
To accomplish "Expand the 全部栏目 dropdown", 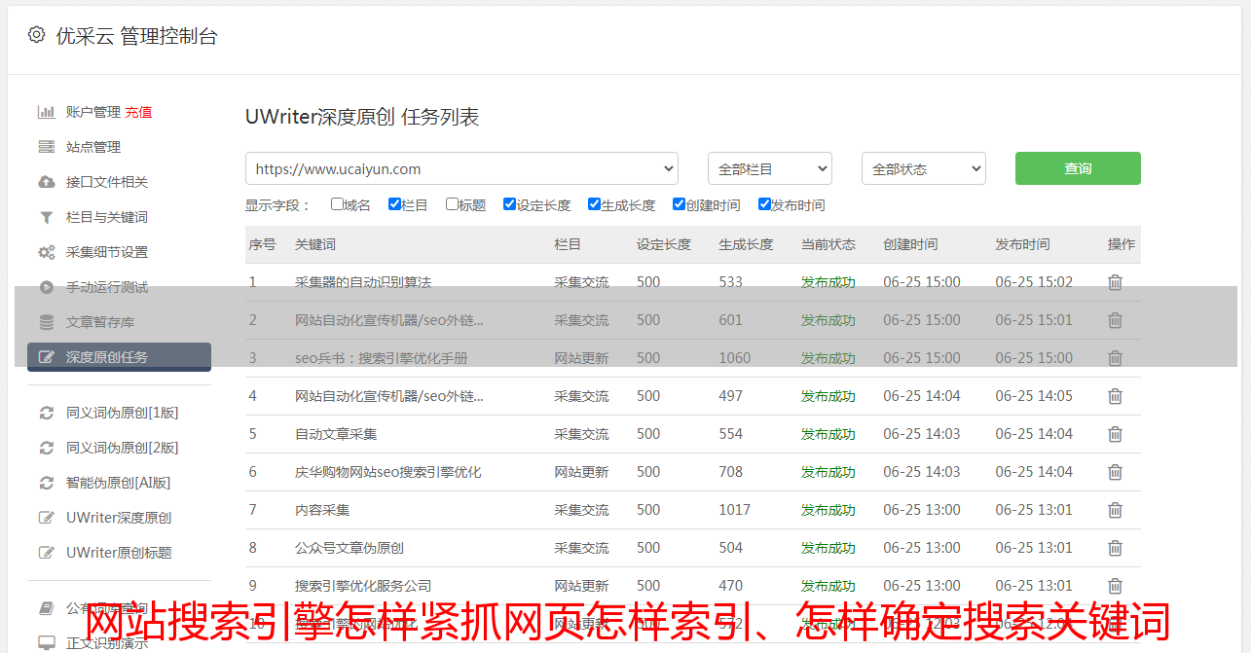I will [x=769, y=168].
